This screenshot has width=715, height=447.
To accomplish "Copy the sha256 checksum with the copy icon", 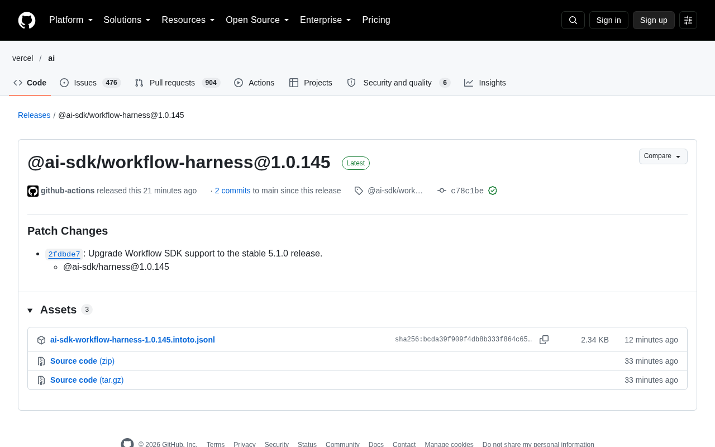I will tap(544, 340).
